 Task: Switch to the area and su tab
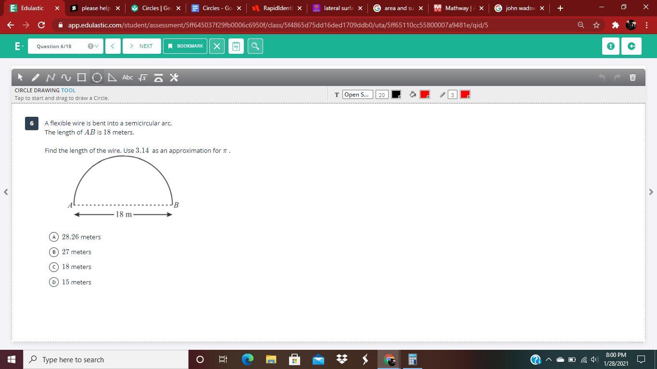point(397,8)
